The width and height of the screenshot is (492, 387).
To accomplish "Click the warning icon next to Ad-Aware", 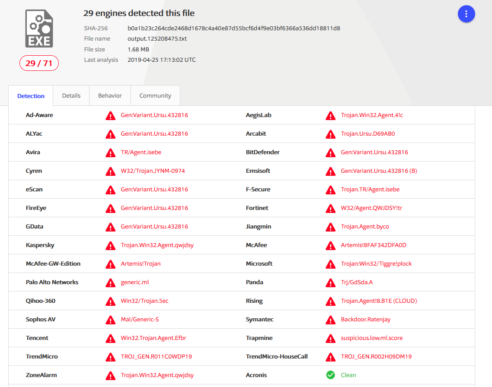I will coord(110,115).
